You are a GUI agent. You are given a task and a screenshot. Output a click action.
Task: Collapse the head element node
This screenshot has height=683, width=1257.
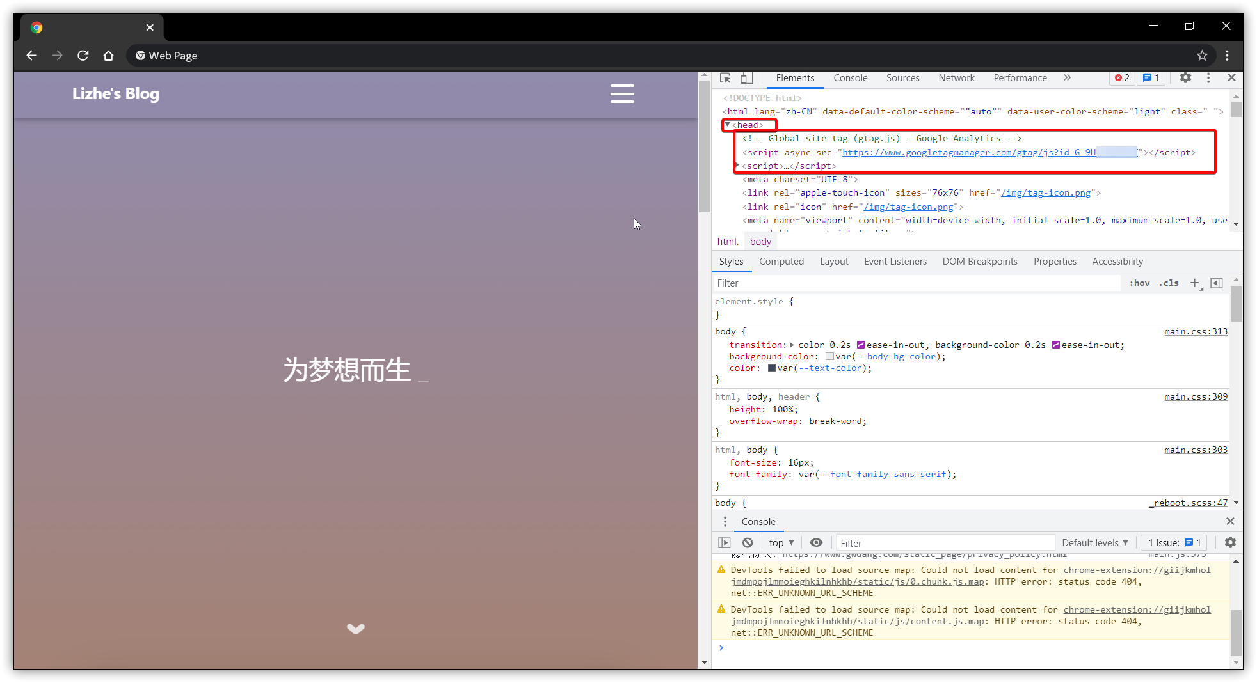[x=727, y=125]
